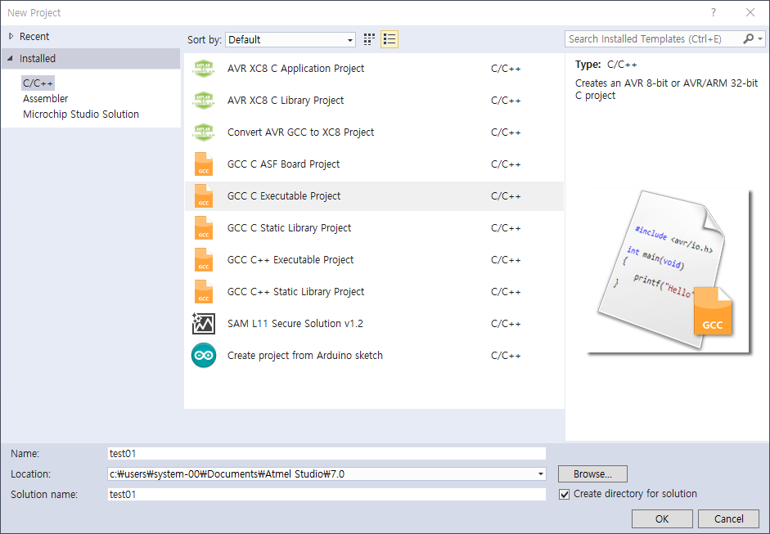Select AVR XC8 C Library Project text
The width and height of the screenshot is (770, 534).
point(286,100)
